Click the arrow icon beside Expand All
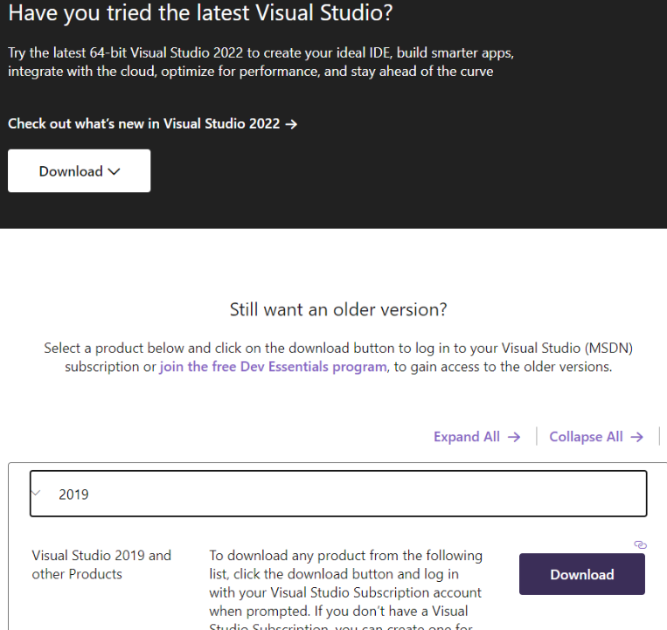The height and width of the screenshot is (630, 667). (x=514, y=437)
